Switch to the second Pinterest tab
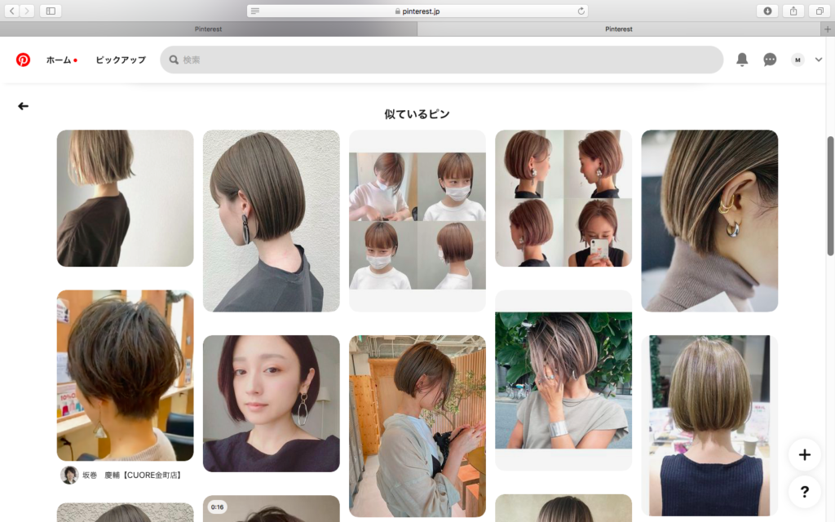Viewport: 835px width, 522px height. pos(619,29)
